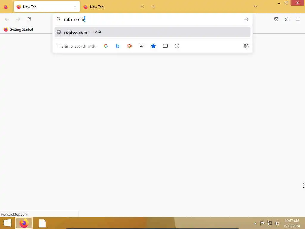Search this time with Google

pos(106,46)
